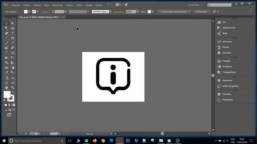Select the Pencil tool
This screenshot has height=144, width=257.
pos(12,43)
